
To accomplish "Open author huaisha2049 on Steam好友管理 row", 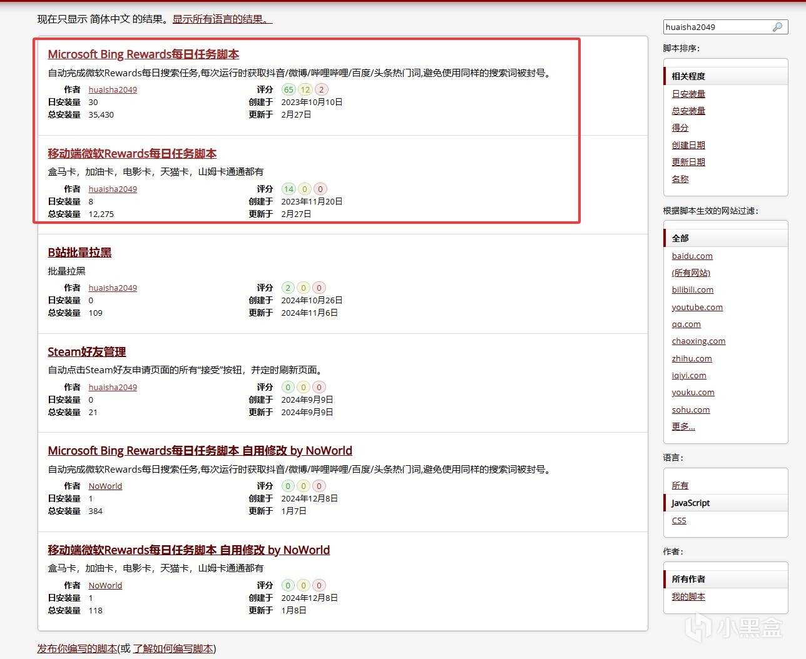I will point(113,387).
